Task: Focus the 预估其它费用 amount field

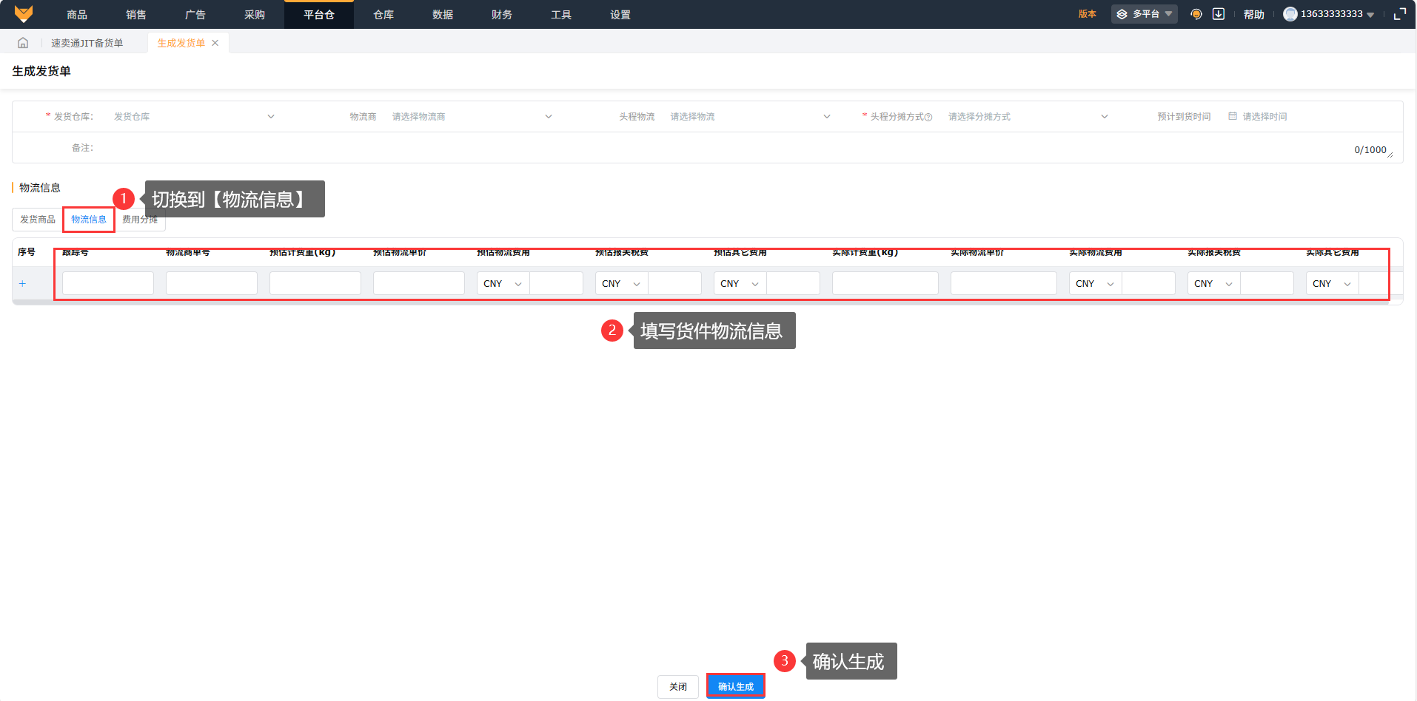Action: [794, 284]
